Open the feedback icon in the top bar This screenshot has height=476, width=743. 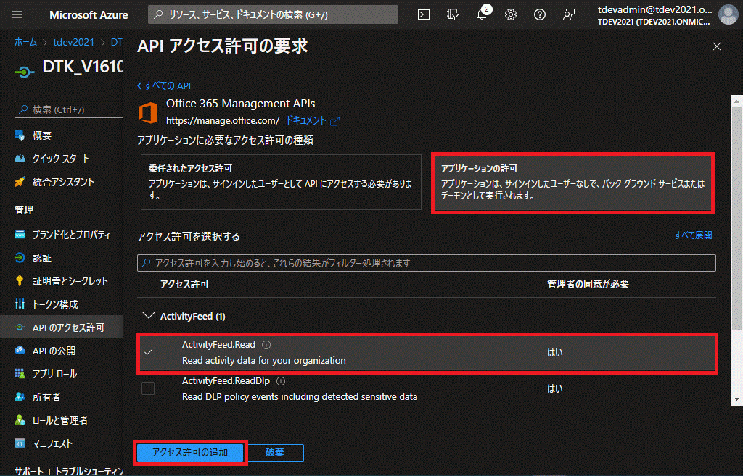tap(568, 14)
